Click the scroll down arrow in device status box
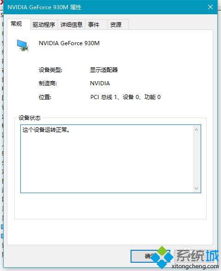This screenshot has height=271, width=221. coord(196,188)
